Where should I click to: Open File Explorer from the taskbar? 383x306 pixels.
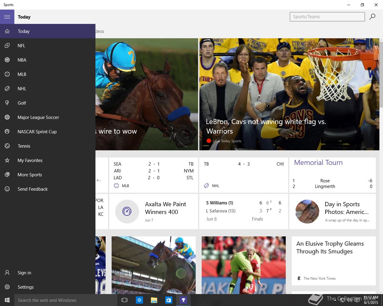pyautogui.click(x=154, y=300)
